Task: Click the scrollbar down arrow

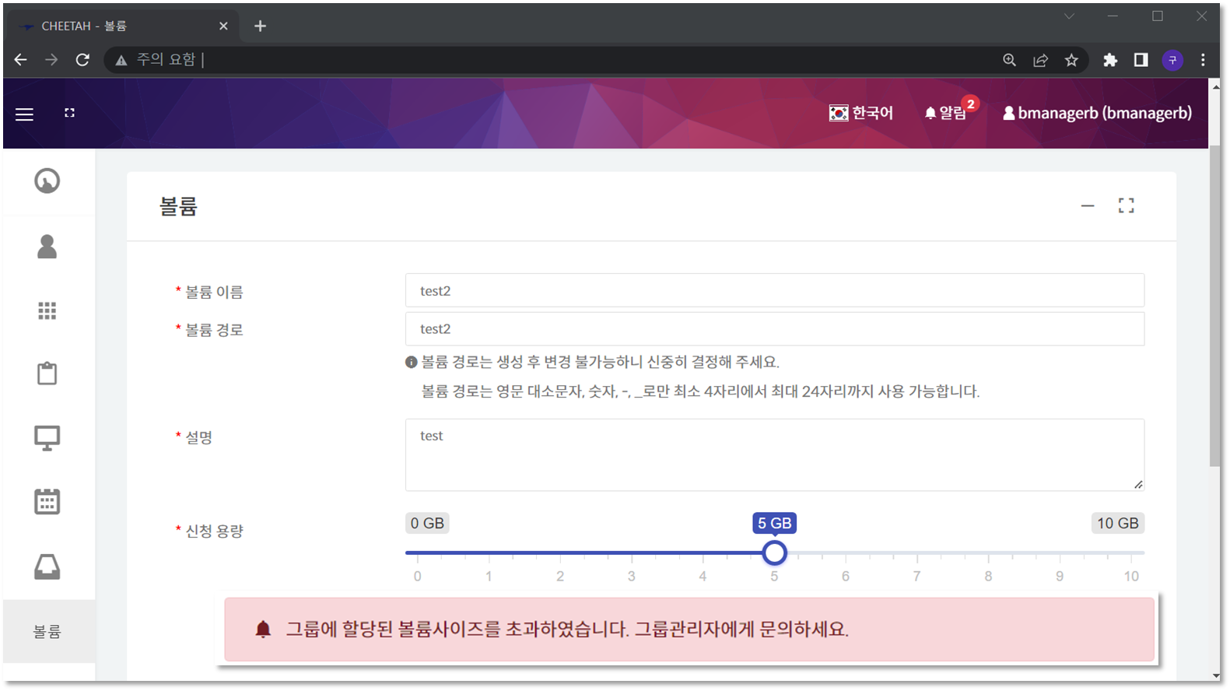Action: point(1215,675)
